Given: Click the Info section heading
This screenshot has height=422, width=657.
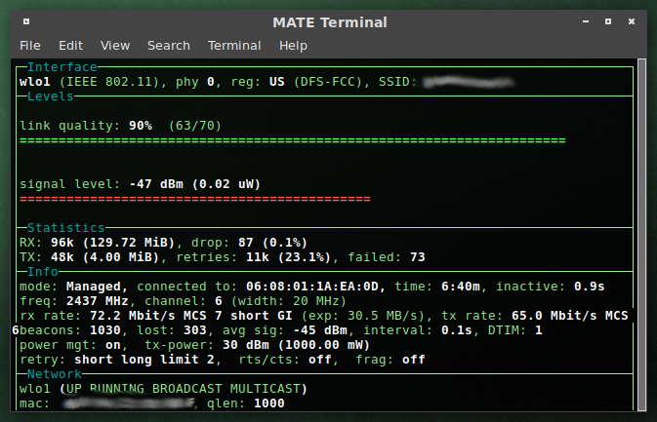Looking at the screenshot, I should 43,272.
